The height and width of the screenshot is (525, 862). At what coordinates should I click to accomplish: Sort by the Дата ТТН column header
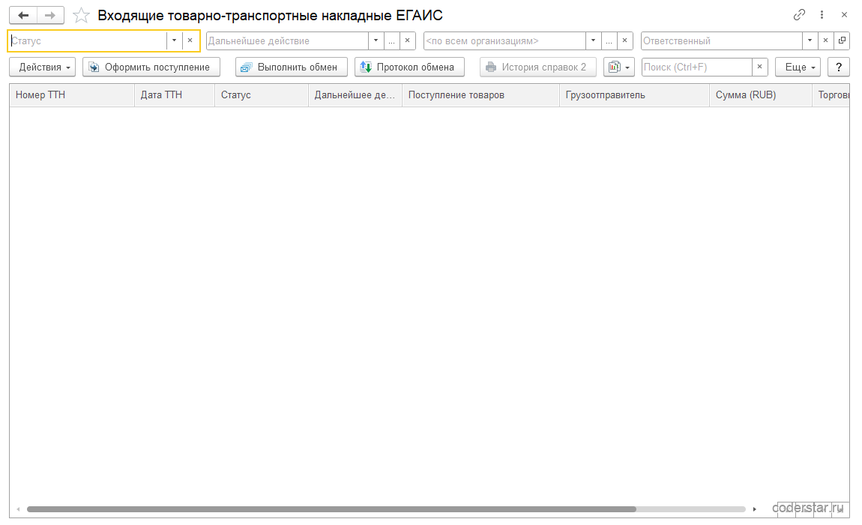tap(174, 95)
